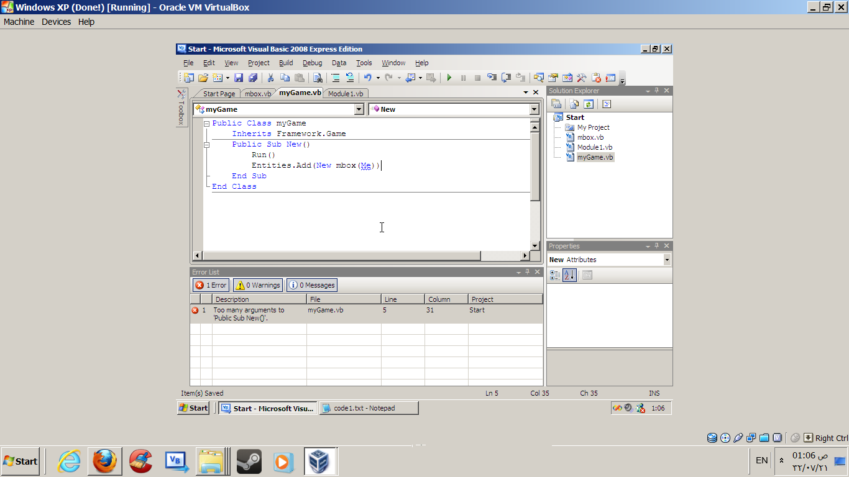Screen dimensions: 849x477
Task: Click the Break All pause icon
Action: pyautogui.click(x=463, y=78)
